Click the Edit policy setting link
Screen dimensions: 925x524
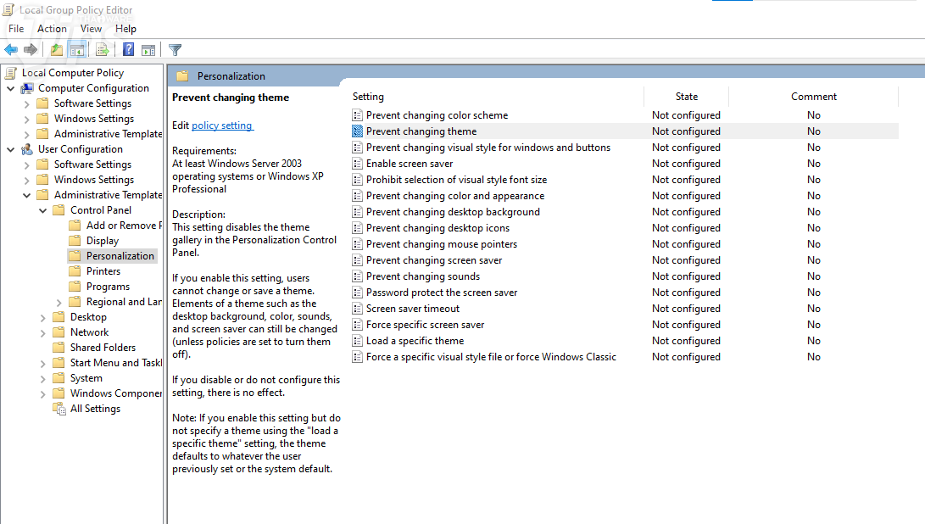(x=221, y=125)
